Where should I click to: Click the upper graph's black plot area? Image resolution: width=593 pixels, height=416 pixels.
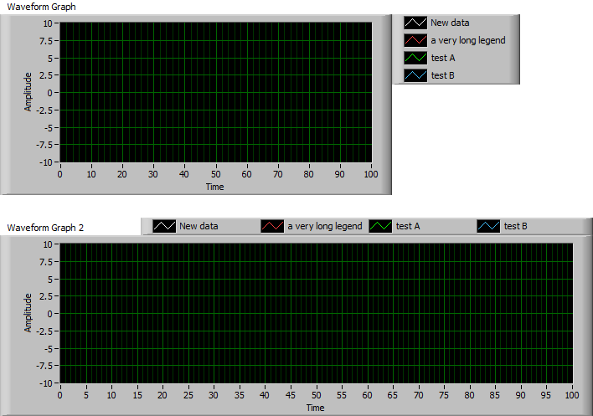click(x=216, y=92)
